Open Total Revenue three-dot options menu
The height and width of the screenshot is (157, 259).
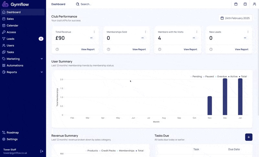pos(94,32)
